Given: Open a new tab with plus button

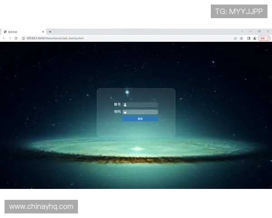Looking at the screenshot, I should coord(50,32).
